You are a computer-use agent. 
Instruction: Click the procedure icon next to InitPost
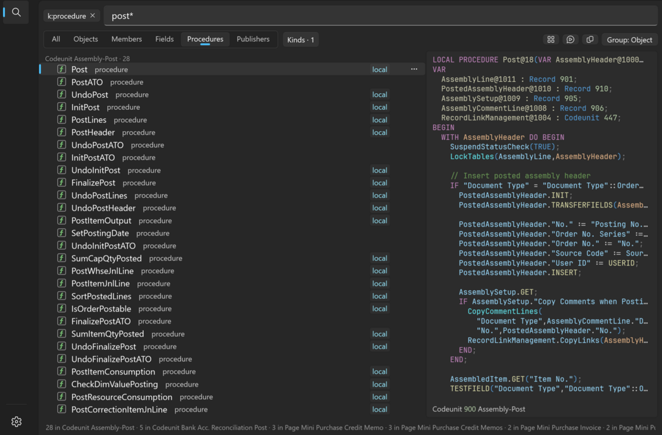click(x=62, y=107)
